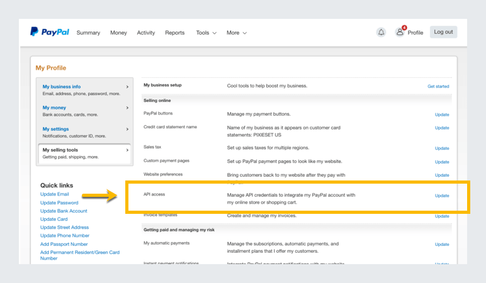Open My business info section

(x=61, y=87)
